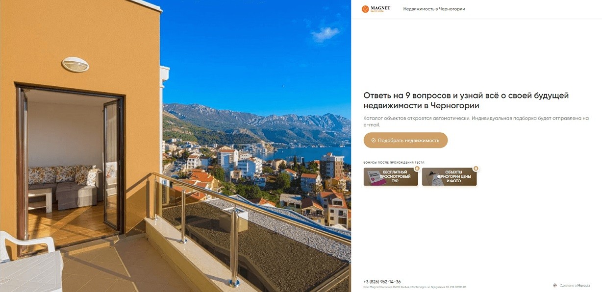Click the clipboard image in the prices bonus
Screen dimensions: 602x292
(x=435, y=177)
